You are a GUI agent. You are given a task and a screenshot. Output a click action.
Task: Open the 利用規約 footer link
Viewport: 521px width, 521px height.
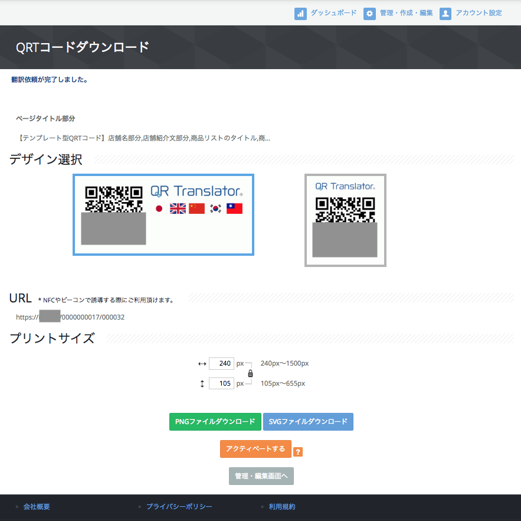282,507
